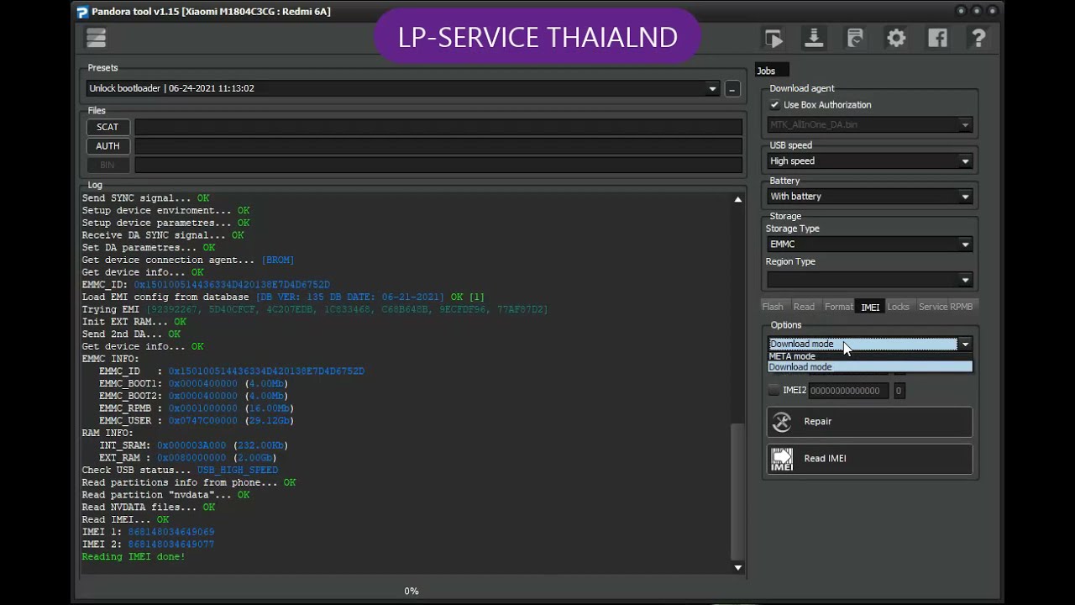Click the 'Reading IMEI done!' log line
Screen dimensions: 1075x605
coord(134,556)
